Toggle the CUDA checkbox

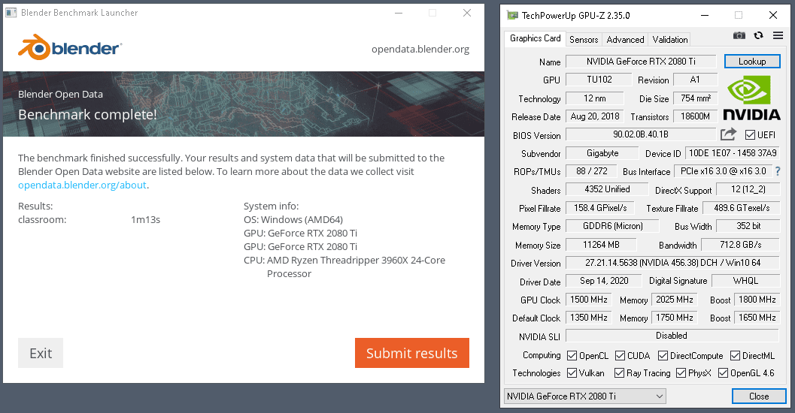(620, 356)
